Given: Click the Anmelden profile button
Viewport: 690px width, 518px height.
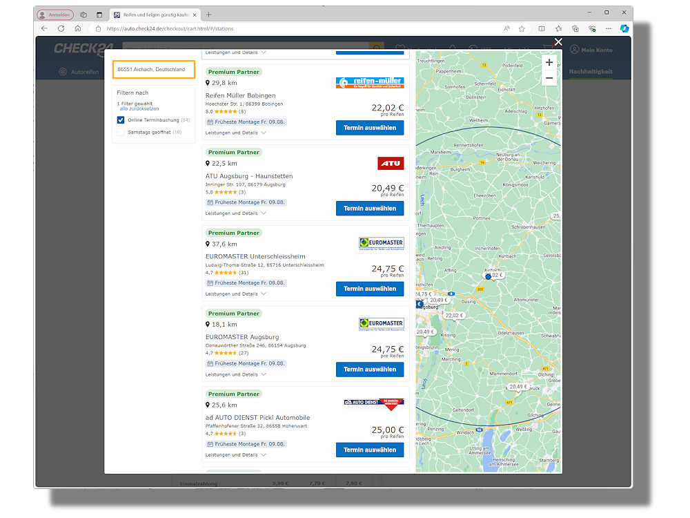Looking at the screenshot, I should (x=55, y=15).
